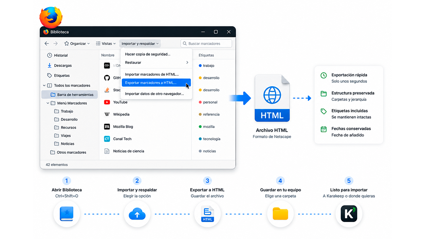Open Descargas in the sidebar

59,66
